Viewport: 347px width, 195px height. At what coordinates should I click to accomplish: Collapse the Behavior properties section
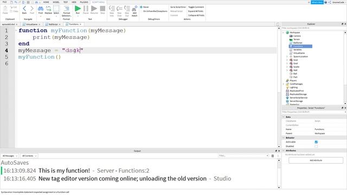coord(284,138)
